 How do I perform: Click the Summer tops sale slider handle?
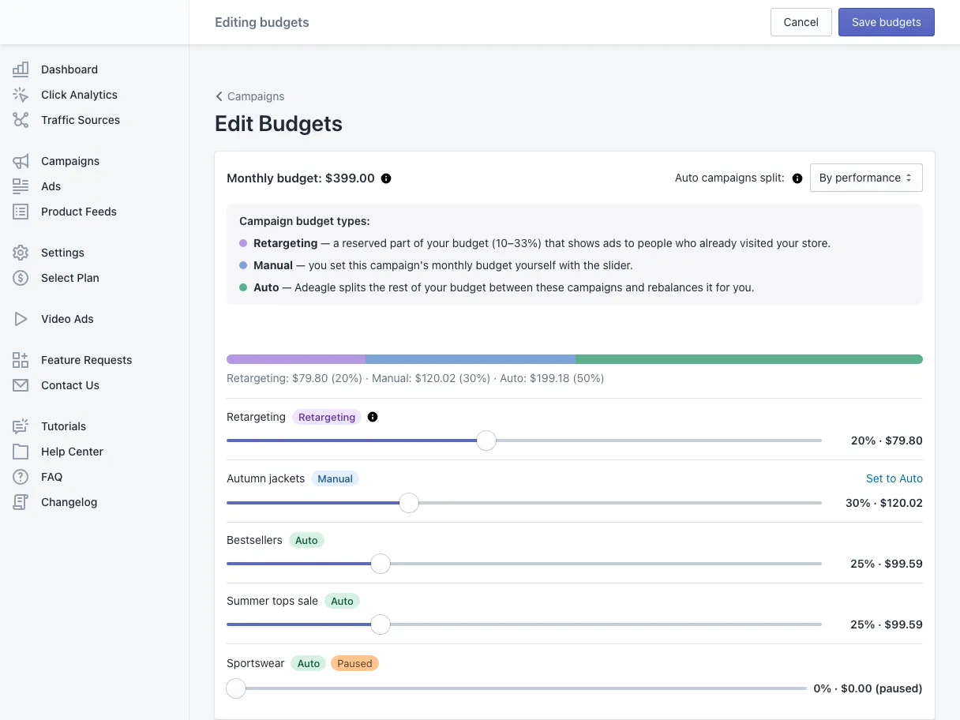381,624
